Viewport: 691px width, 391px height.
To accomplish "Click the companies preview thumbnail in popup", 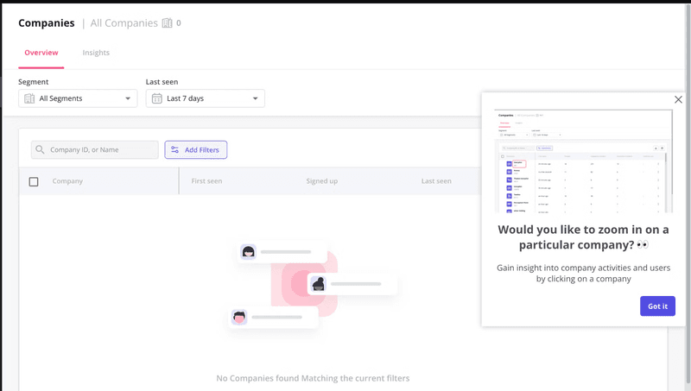I will coord(584,161).
